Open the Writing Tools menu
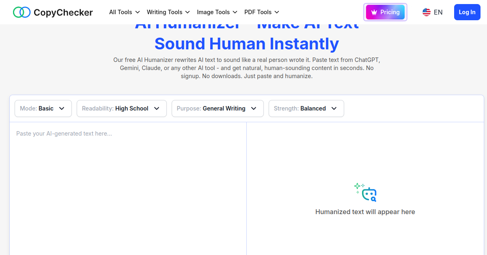 pos(168,12)
